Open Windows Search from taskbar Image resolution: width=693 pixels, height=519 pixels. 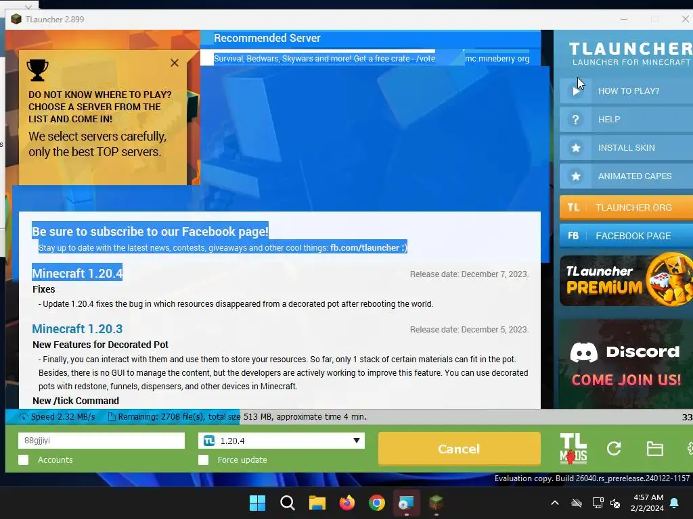(x=287, y=503)
